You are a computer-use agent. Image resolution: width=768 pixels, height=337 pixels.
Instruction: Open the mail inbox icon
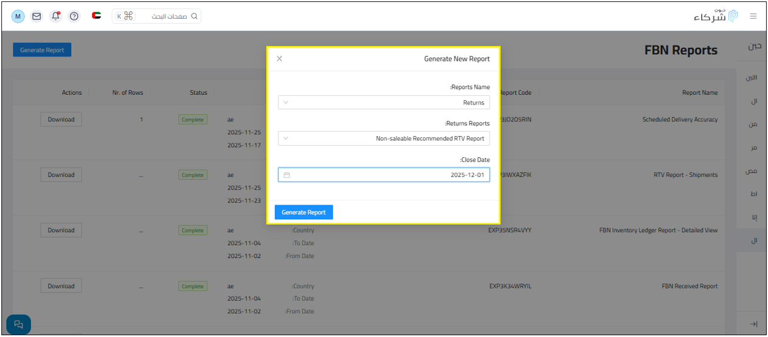pos(36,16)
